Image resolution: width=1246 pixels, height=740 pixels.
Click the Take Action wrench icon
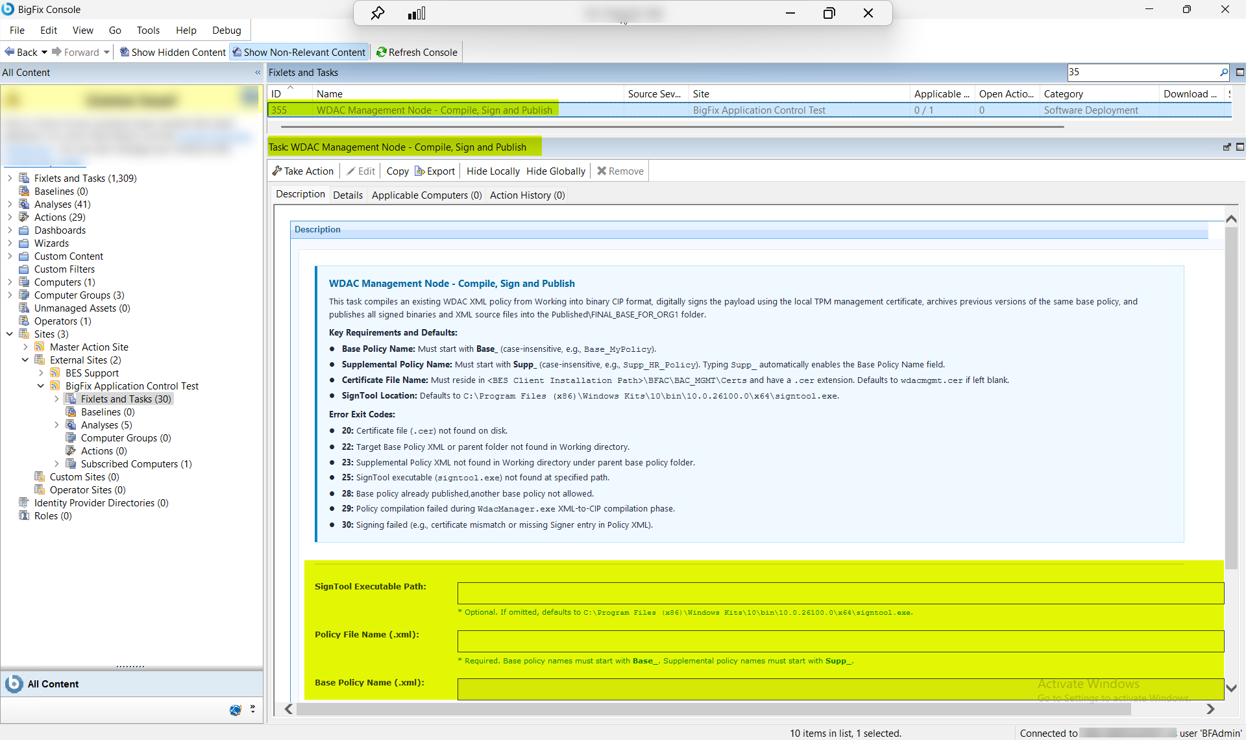click(277, 171)
